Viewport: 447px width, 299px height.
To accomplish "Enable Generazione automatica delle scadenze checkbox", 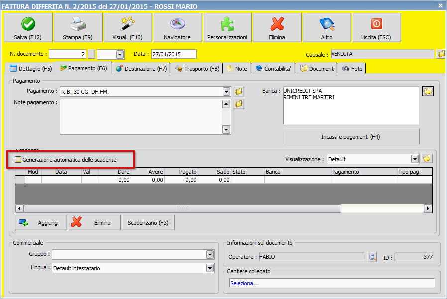I will click(x=18, y=160).
